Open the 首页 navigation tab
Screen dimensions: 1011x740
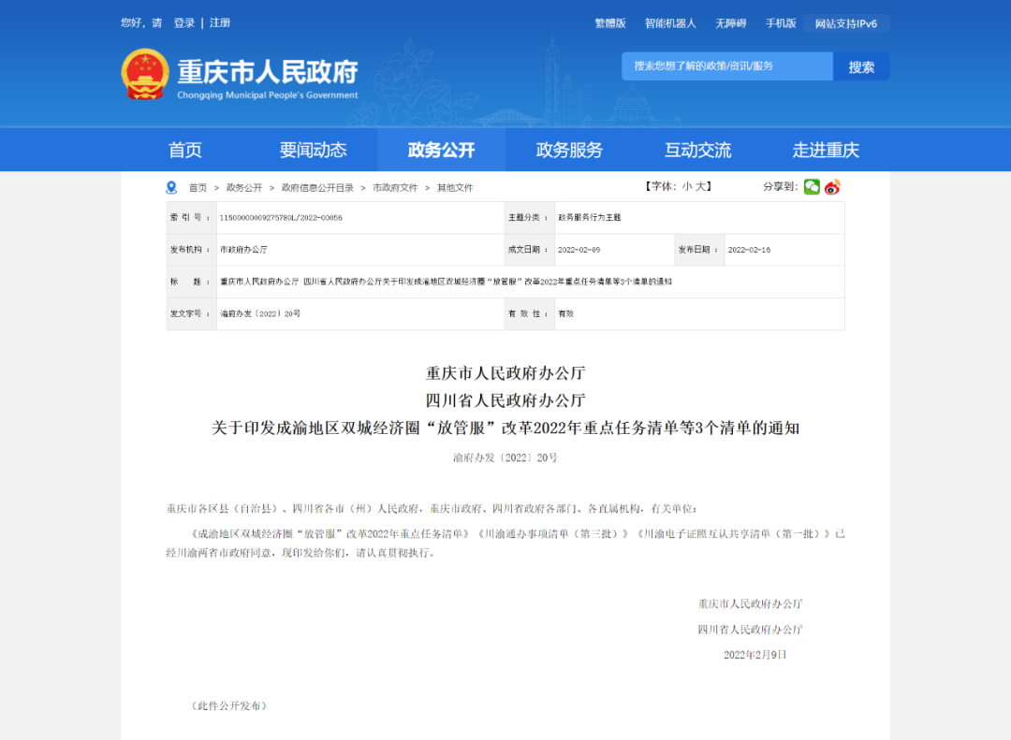point(185,151)
